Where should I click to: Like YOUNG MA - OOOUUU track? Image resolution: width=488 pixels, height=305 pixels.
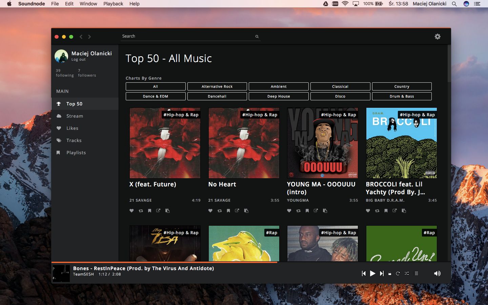(x=289, y=211)
